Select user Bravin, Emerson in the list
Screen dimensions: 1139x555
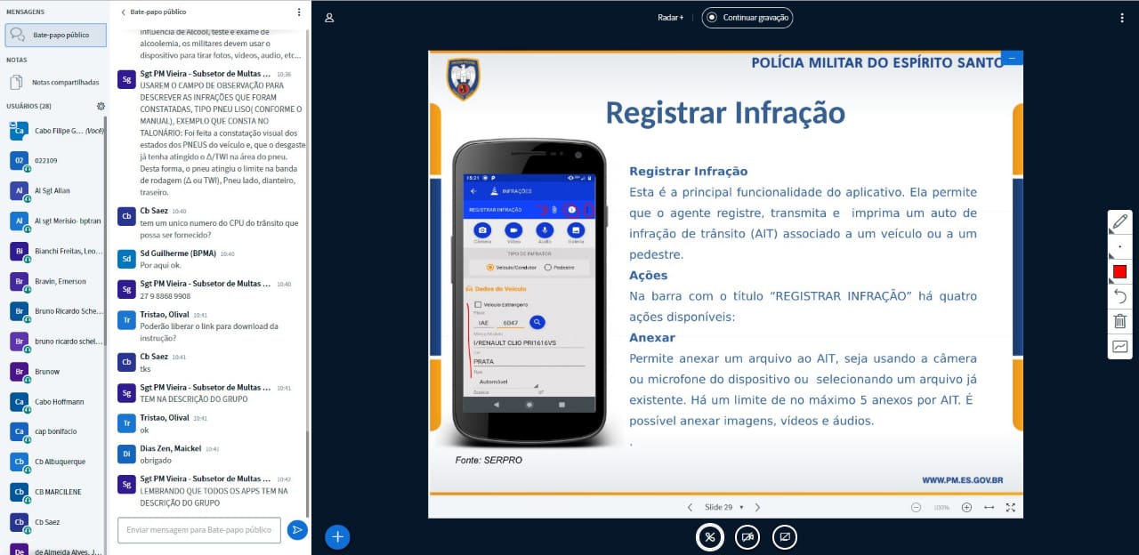(x=55, y=281)
